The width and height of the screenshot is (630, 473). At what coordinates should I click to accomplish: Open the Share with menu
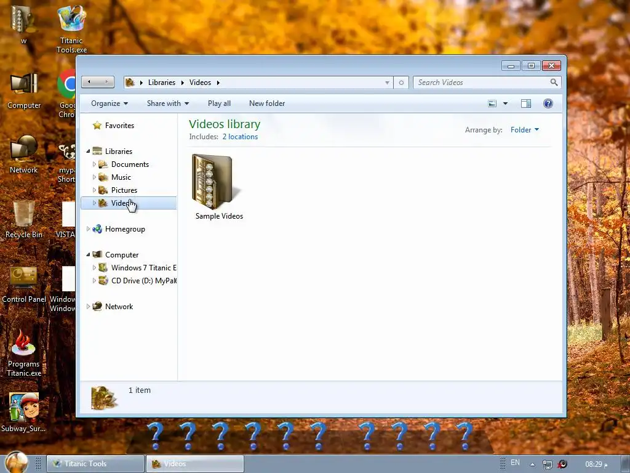coord(168,103)
